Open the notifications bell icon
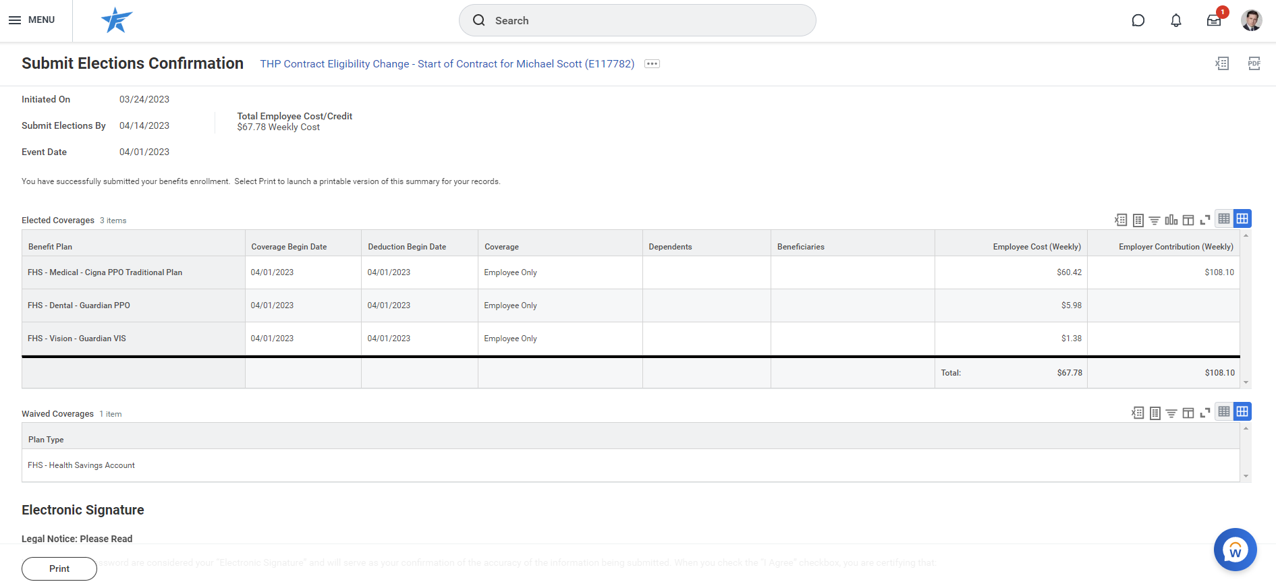1276x586 pixels. coord(1176,20)
